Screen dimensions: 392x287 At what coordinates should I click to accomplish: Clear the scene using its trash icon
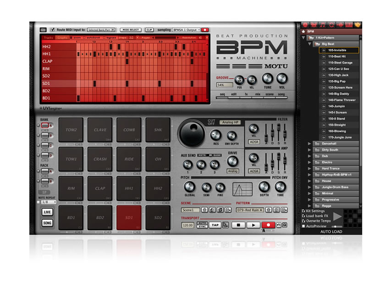pyautogui.click(x=204, y=210)
